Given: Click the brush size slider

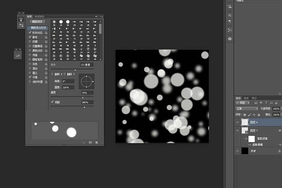Looking at the screenshot, I should [x=72, y=69].
